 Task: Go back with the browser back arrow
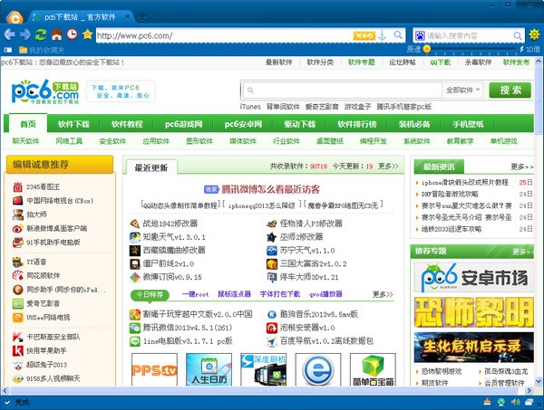click(9, 34)
